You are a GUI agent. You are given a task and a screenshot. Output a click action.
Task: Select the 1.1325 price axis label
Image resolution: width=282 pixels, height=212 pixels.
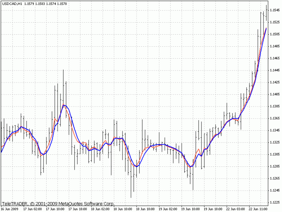click(x=275, y=142)
